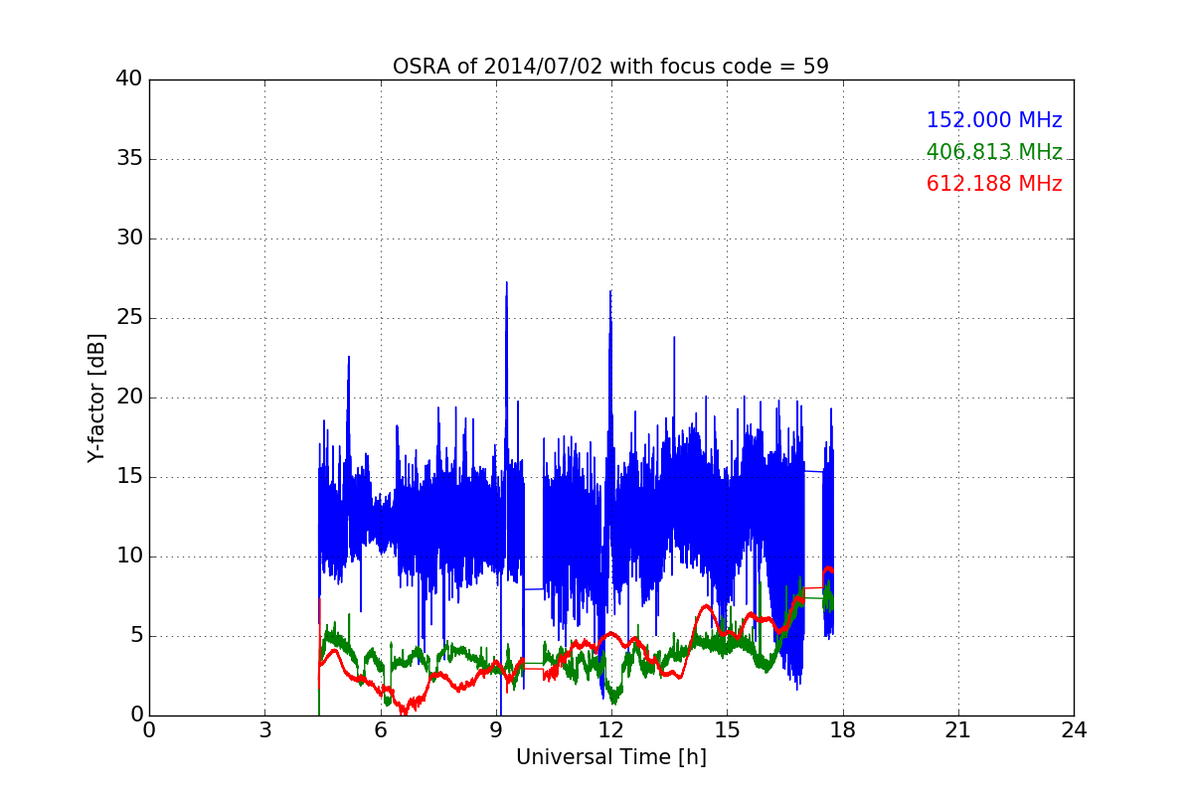Click the y-axis tick label 35
The width and height of the screenshot is (1193, 795).
click(x=128, y=159)
